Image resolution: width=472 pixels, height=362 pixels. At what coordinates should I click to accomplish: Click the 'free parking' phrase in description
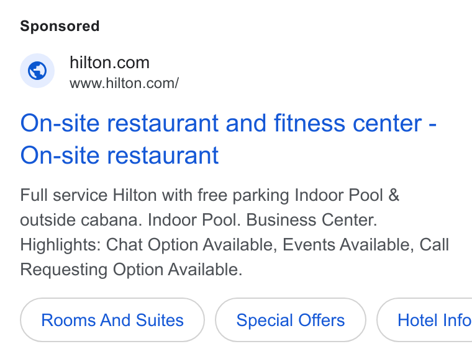coord(243,195)
